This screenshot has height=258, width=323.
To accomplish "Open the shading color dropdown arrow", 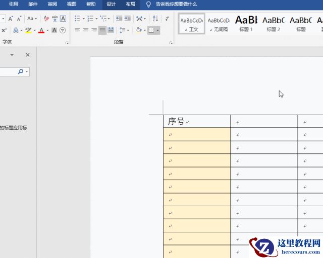I will tap(145, 30).
